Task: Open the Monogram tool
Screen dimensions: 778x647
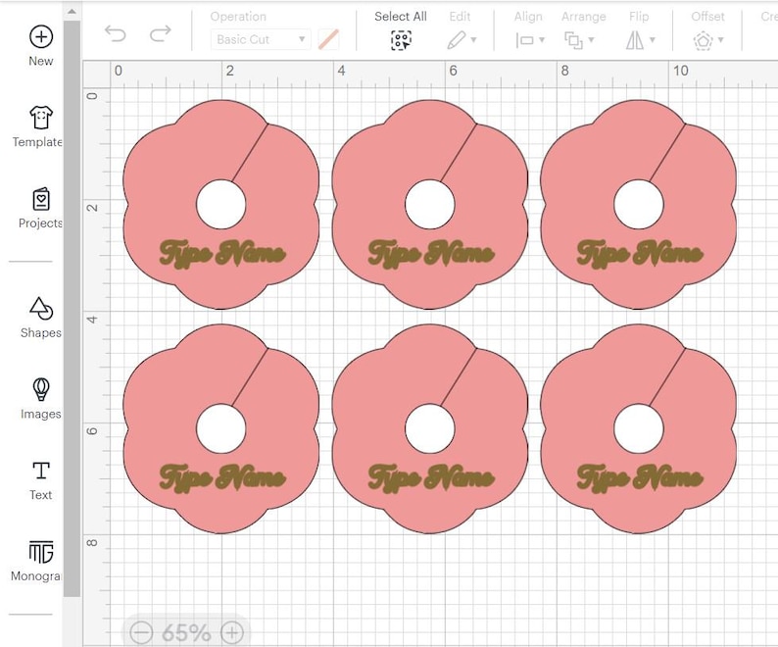Action: (41, 552)
